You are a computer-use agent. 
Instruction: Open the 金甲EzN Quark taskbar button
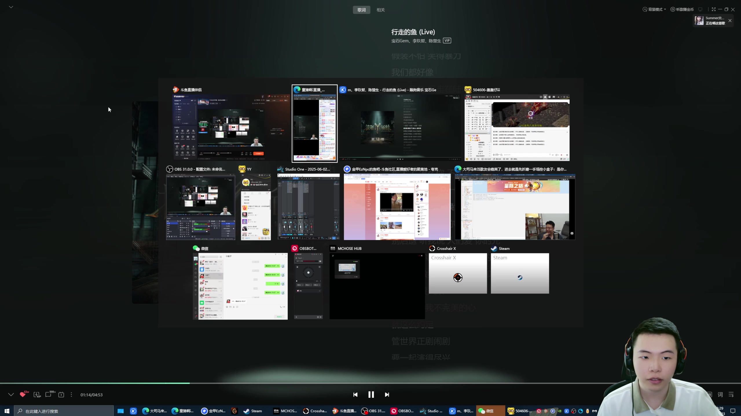(x=213, y=411)
